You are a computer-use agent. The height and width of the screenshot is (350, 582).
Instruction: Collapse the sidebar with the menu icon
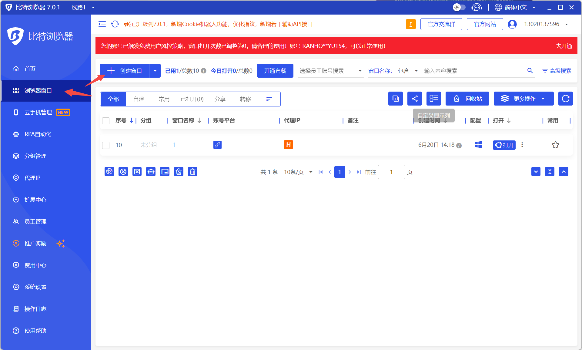pyautogui.click(x=102, y=24)
